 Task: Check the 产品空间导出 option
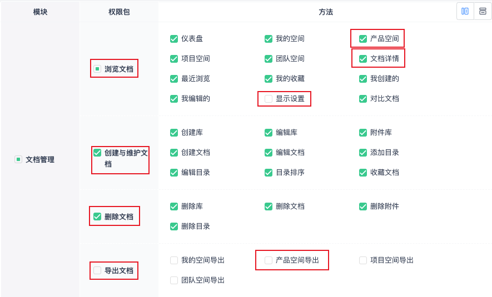[269, 260]
